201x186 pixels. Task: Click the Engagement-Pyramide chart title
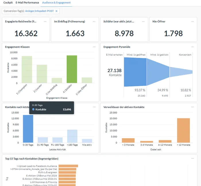(x=117, y=47)
